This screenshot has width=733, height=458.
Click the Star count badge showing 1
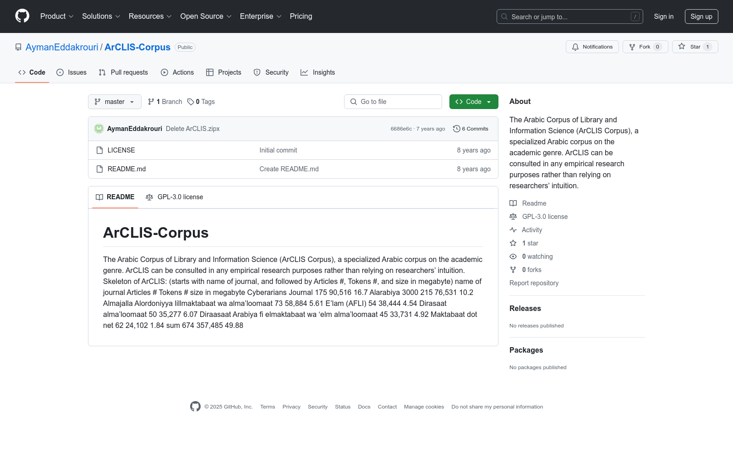point(707,47)
